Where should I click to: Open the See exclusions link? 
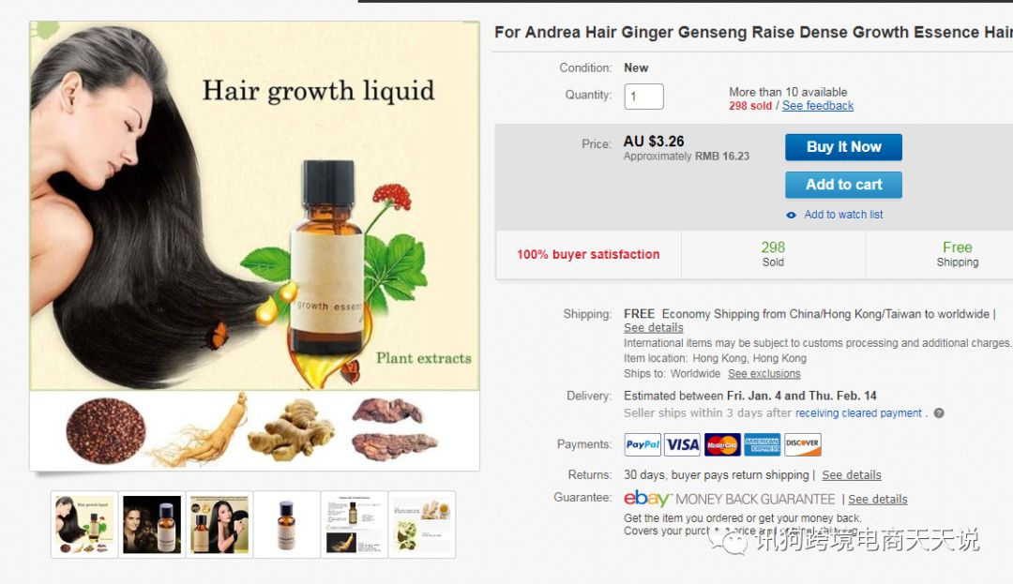click(764, 374)
